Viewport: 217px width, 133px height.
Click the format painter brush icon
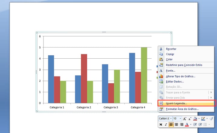click(211, 119)
